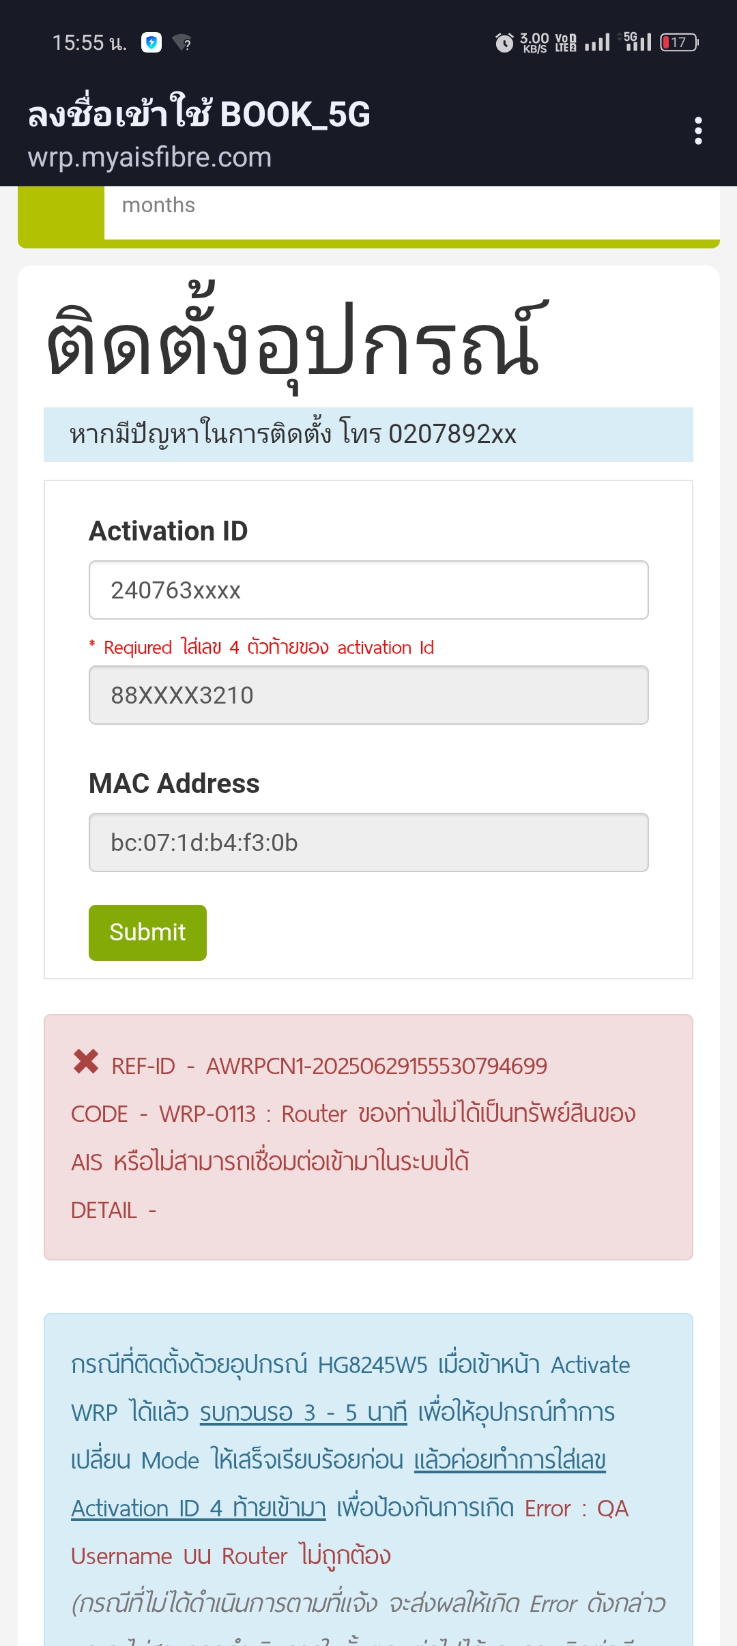
Task: Select the MAC Address field bc:07:1d:b4:f3:0b
Action: [369, 842]
